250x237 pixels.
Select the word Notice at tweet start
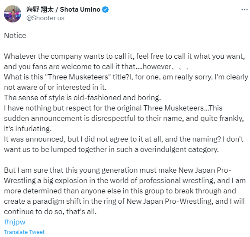15,35
